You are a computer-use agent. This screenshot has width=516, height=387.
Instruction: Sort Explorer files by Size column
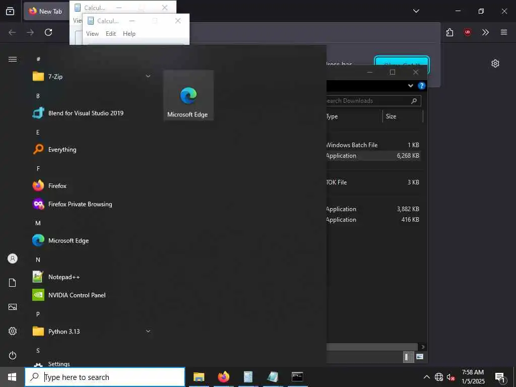coord(403,116)
